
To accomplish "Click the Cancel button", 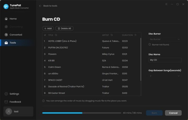I will [x=173, y=113].
